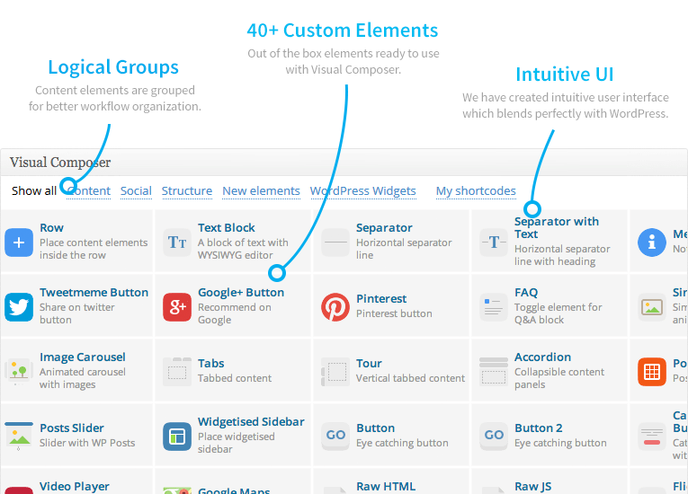
Task: Click the Button 2 title
Action: pos(539,428)
